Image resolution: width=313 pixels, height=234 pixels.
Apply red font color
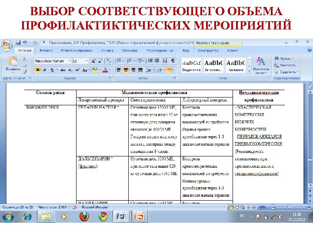(x=105, y=70)
